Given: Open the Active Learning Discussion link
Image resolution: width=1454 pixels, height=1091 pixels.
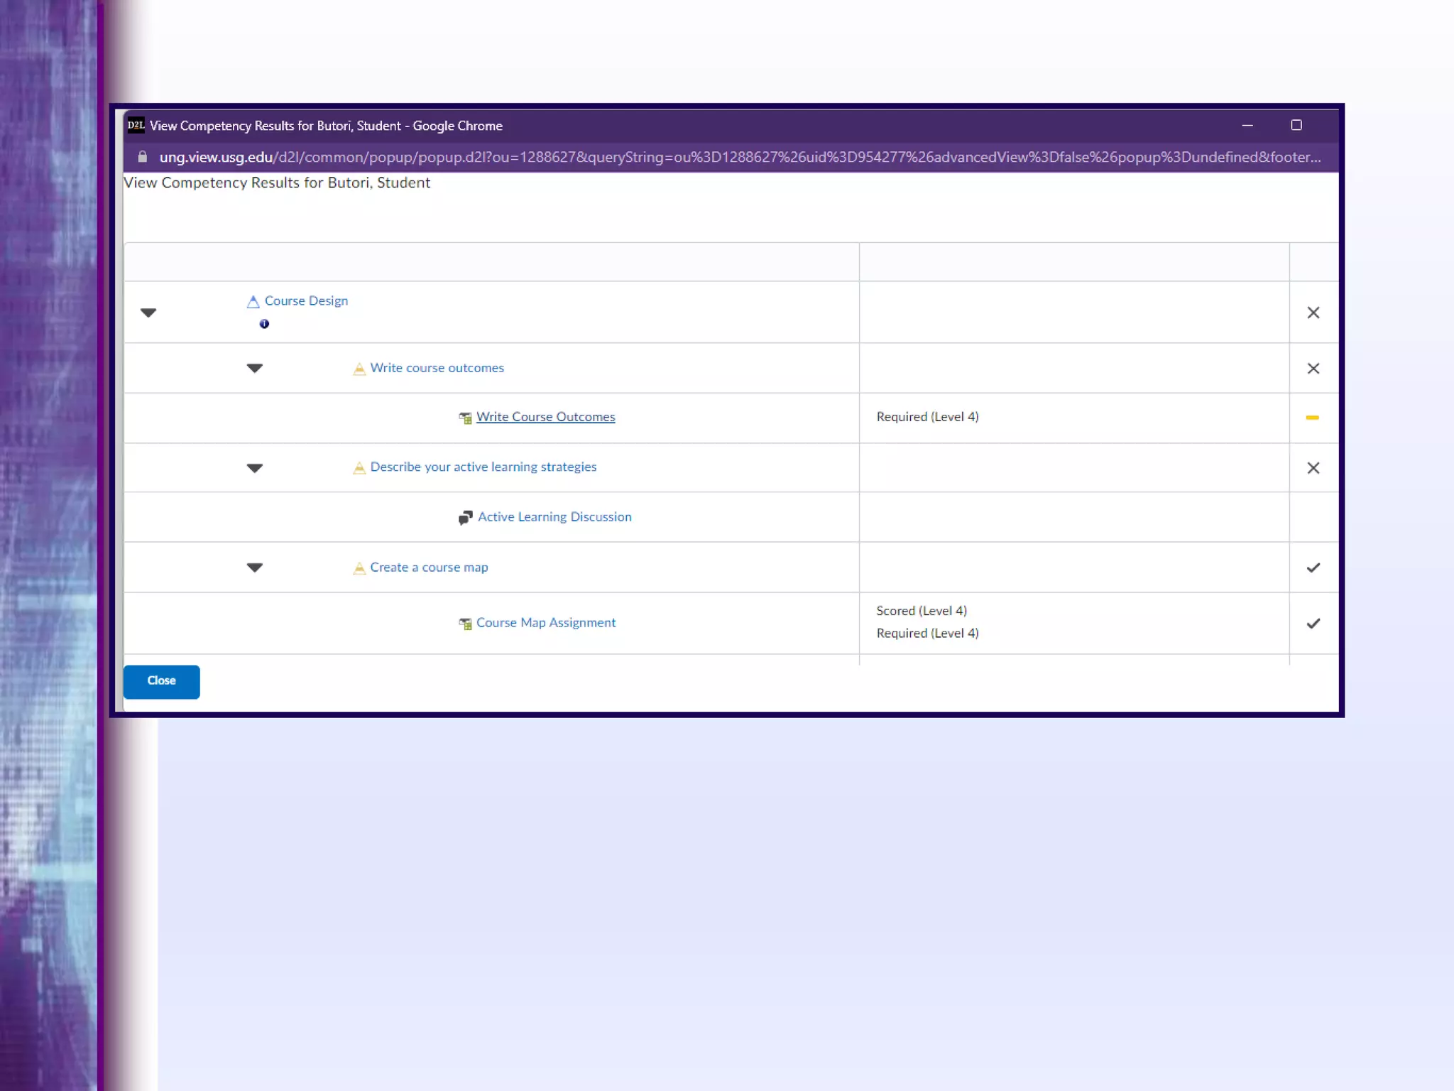Looking at the screenshot, I should pyautogui.click(x=554, y=517).
